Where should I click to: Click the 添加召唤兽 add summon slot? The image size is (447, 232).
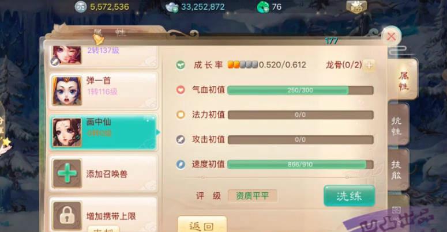[103, 174]
